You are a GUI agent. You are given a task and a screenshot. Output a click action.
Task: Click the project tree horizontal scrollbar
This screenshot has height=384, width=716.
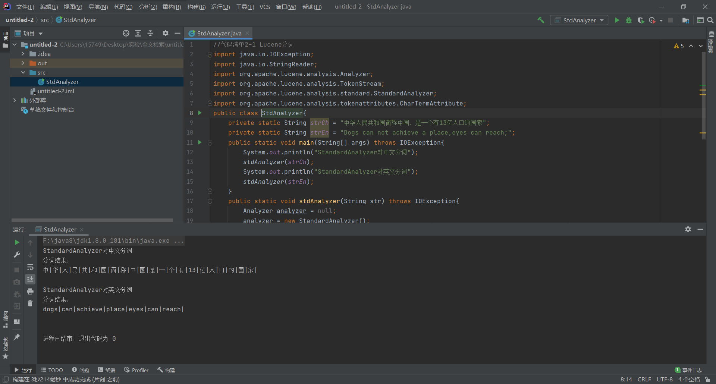pyautogui.click(x=92, y=220)
